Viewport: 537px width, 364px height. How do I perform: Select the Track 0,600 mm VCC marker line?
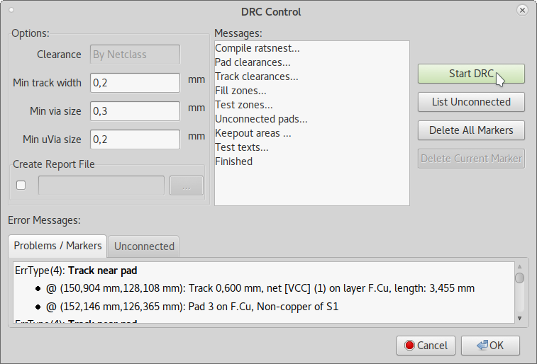tap(260, 288)
